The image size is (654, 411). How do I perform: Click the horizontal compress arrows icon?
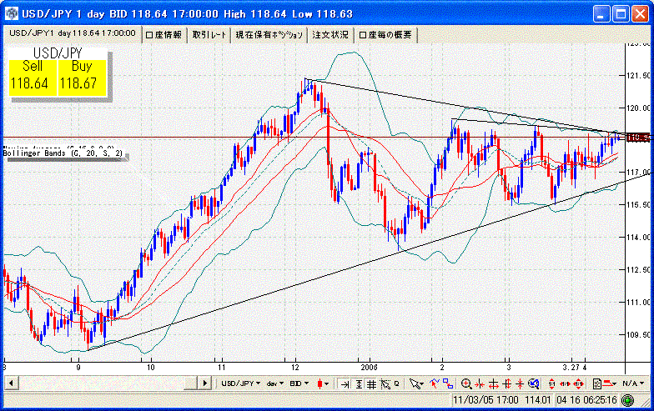480,383
